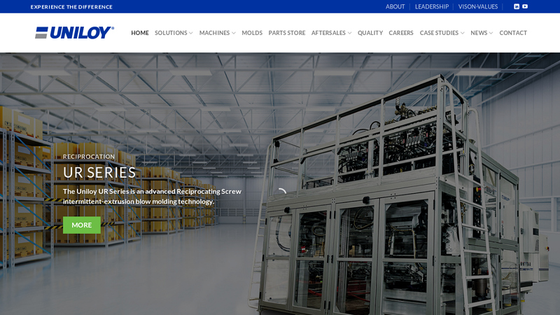The width and height of the screenshot is (560, 315).
Task: Open the Parts Store menu item
Action: click(x=287, y=33)
